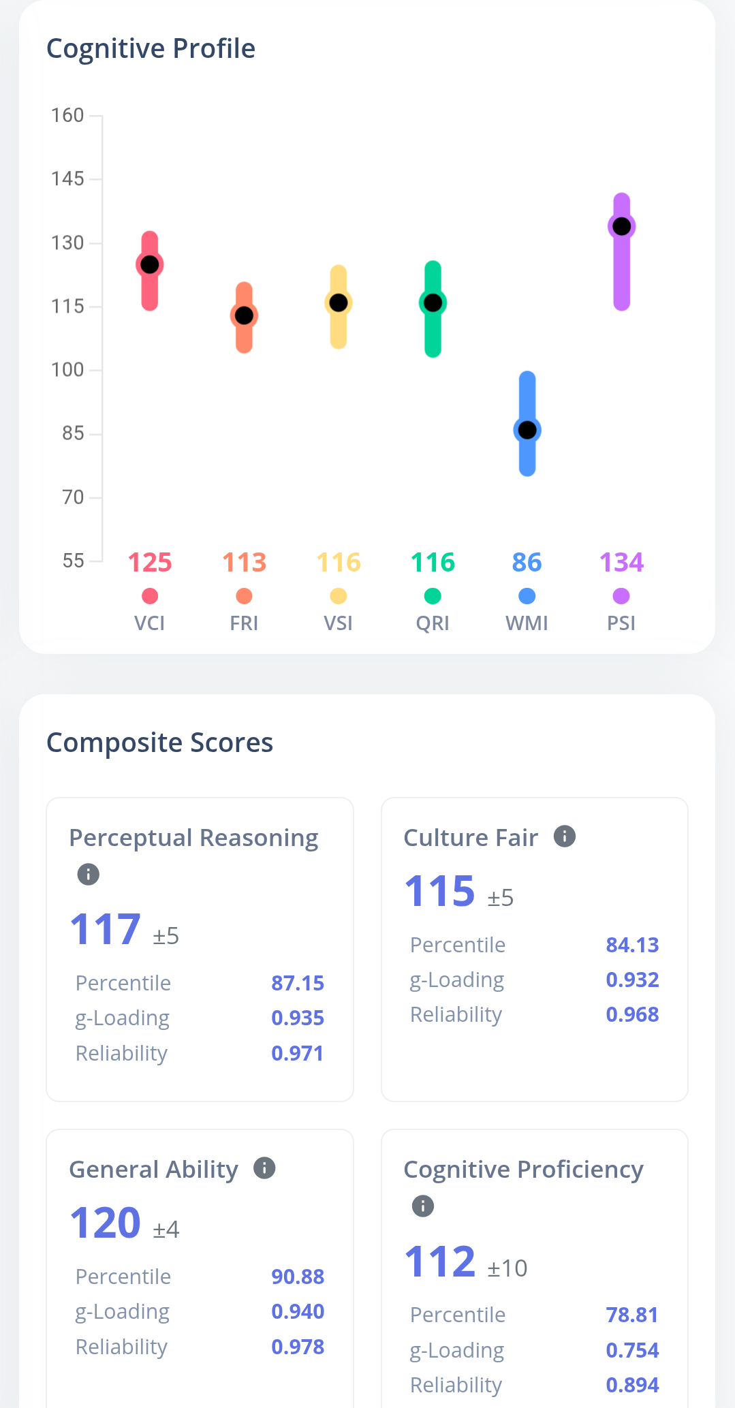Click the green QRI legend dot

tap(433, 596)
